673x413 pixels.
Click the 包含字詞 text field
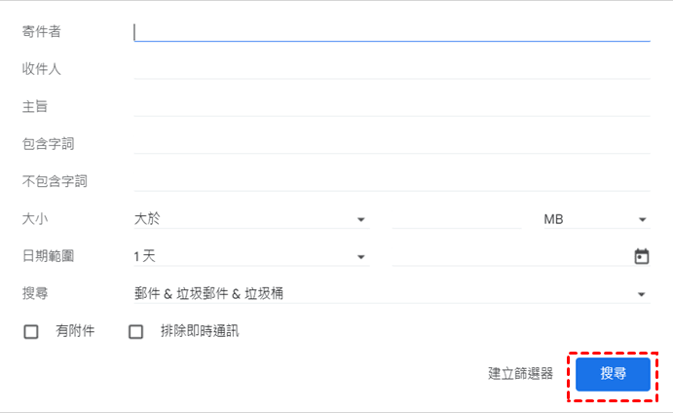[392, 143]
